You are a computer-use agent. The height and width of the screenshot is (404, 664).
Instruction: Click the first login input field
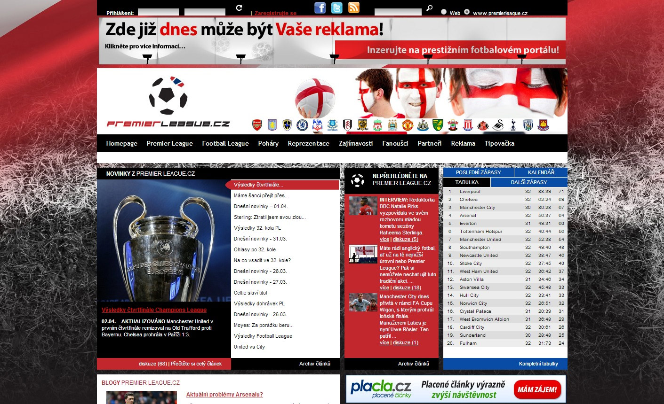(158, 12)
